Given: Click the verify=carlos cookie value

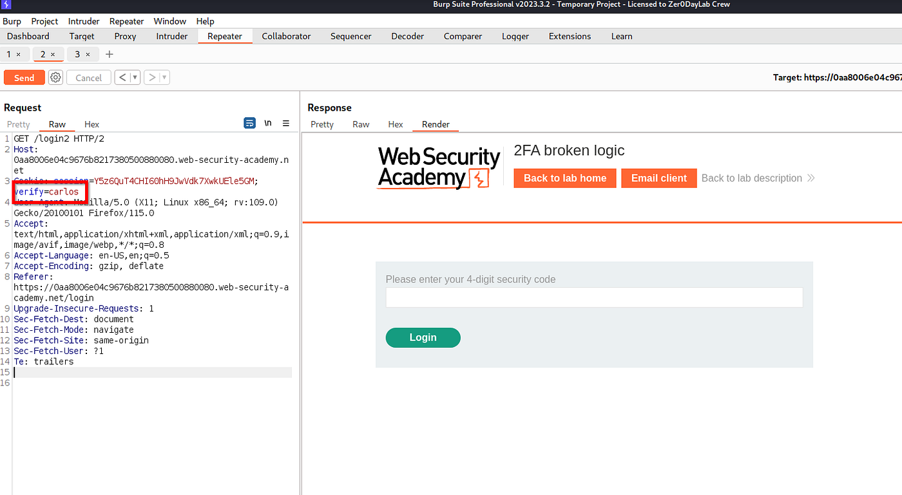Looking at the screenshot, I should (x=46, y=192).
